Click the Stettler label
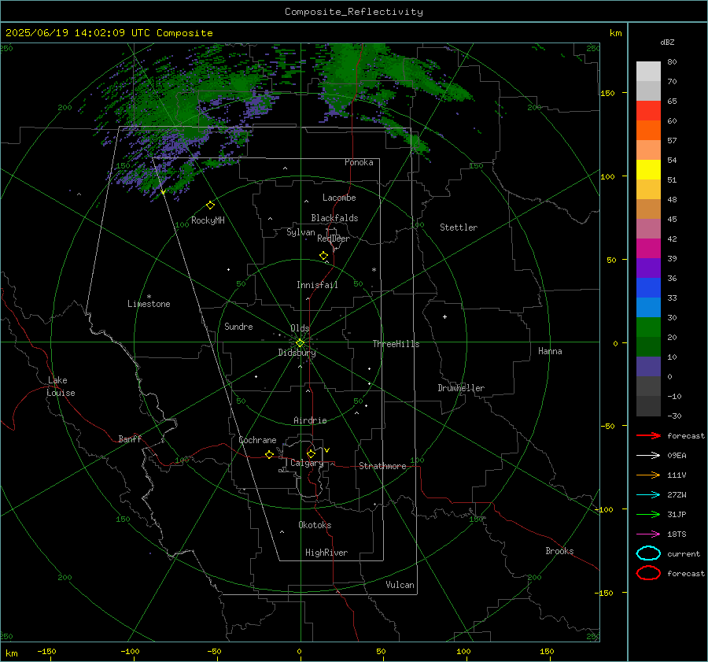Screen dimensions: 708x662 [459, 227]
